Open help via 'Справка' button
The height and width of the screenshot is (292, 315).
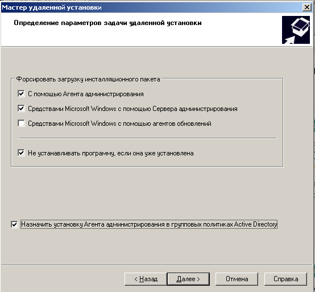285,279
